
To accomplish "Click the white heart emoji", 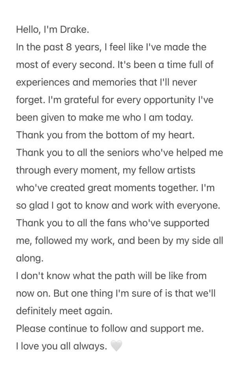I will [x=116, y=346].
